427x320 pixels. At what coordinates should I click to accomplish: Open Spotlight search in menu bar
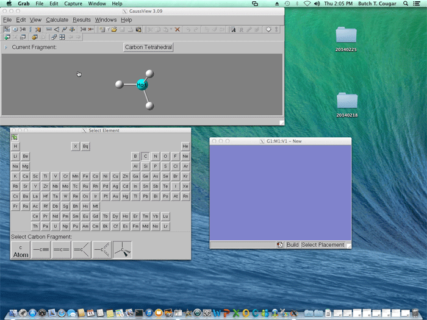tap(406, 4)
